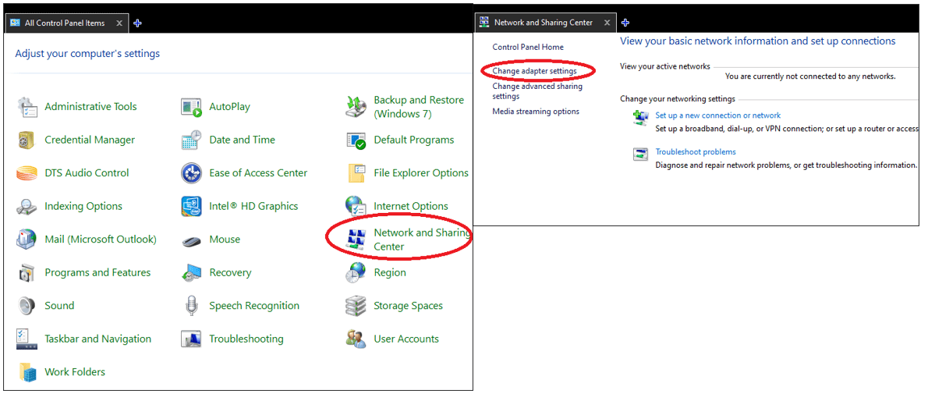Add new tab beside Network and Sharing Center
The width and height of the screenshot is (928, 394).
[x=625, y=23]
